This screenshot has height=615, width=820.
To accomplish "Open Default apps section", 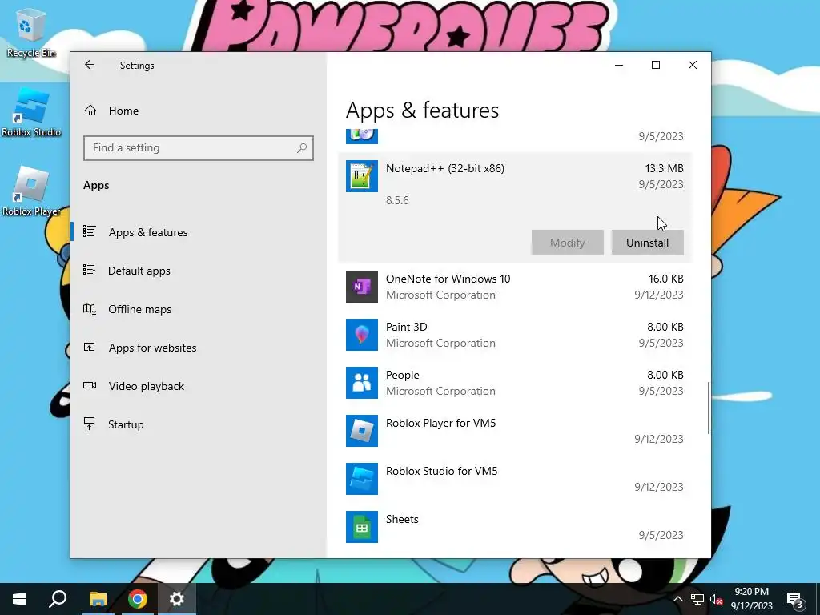I will [x=199, y=271].
